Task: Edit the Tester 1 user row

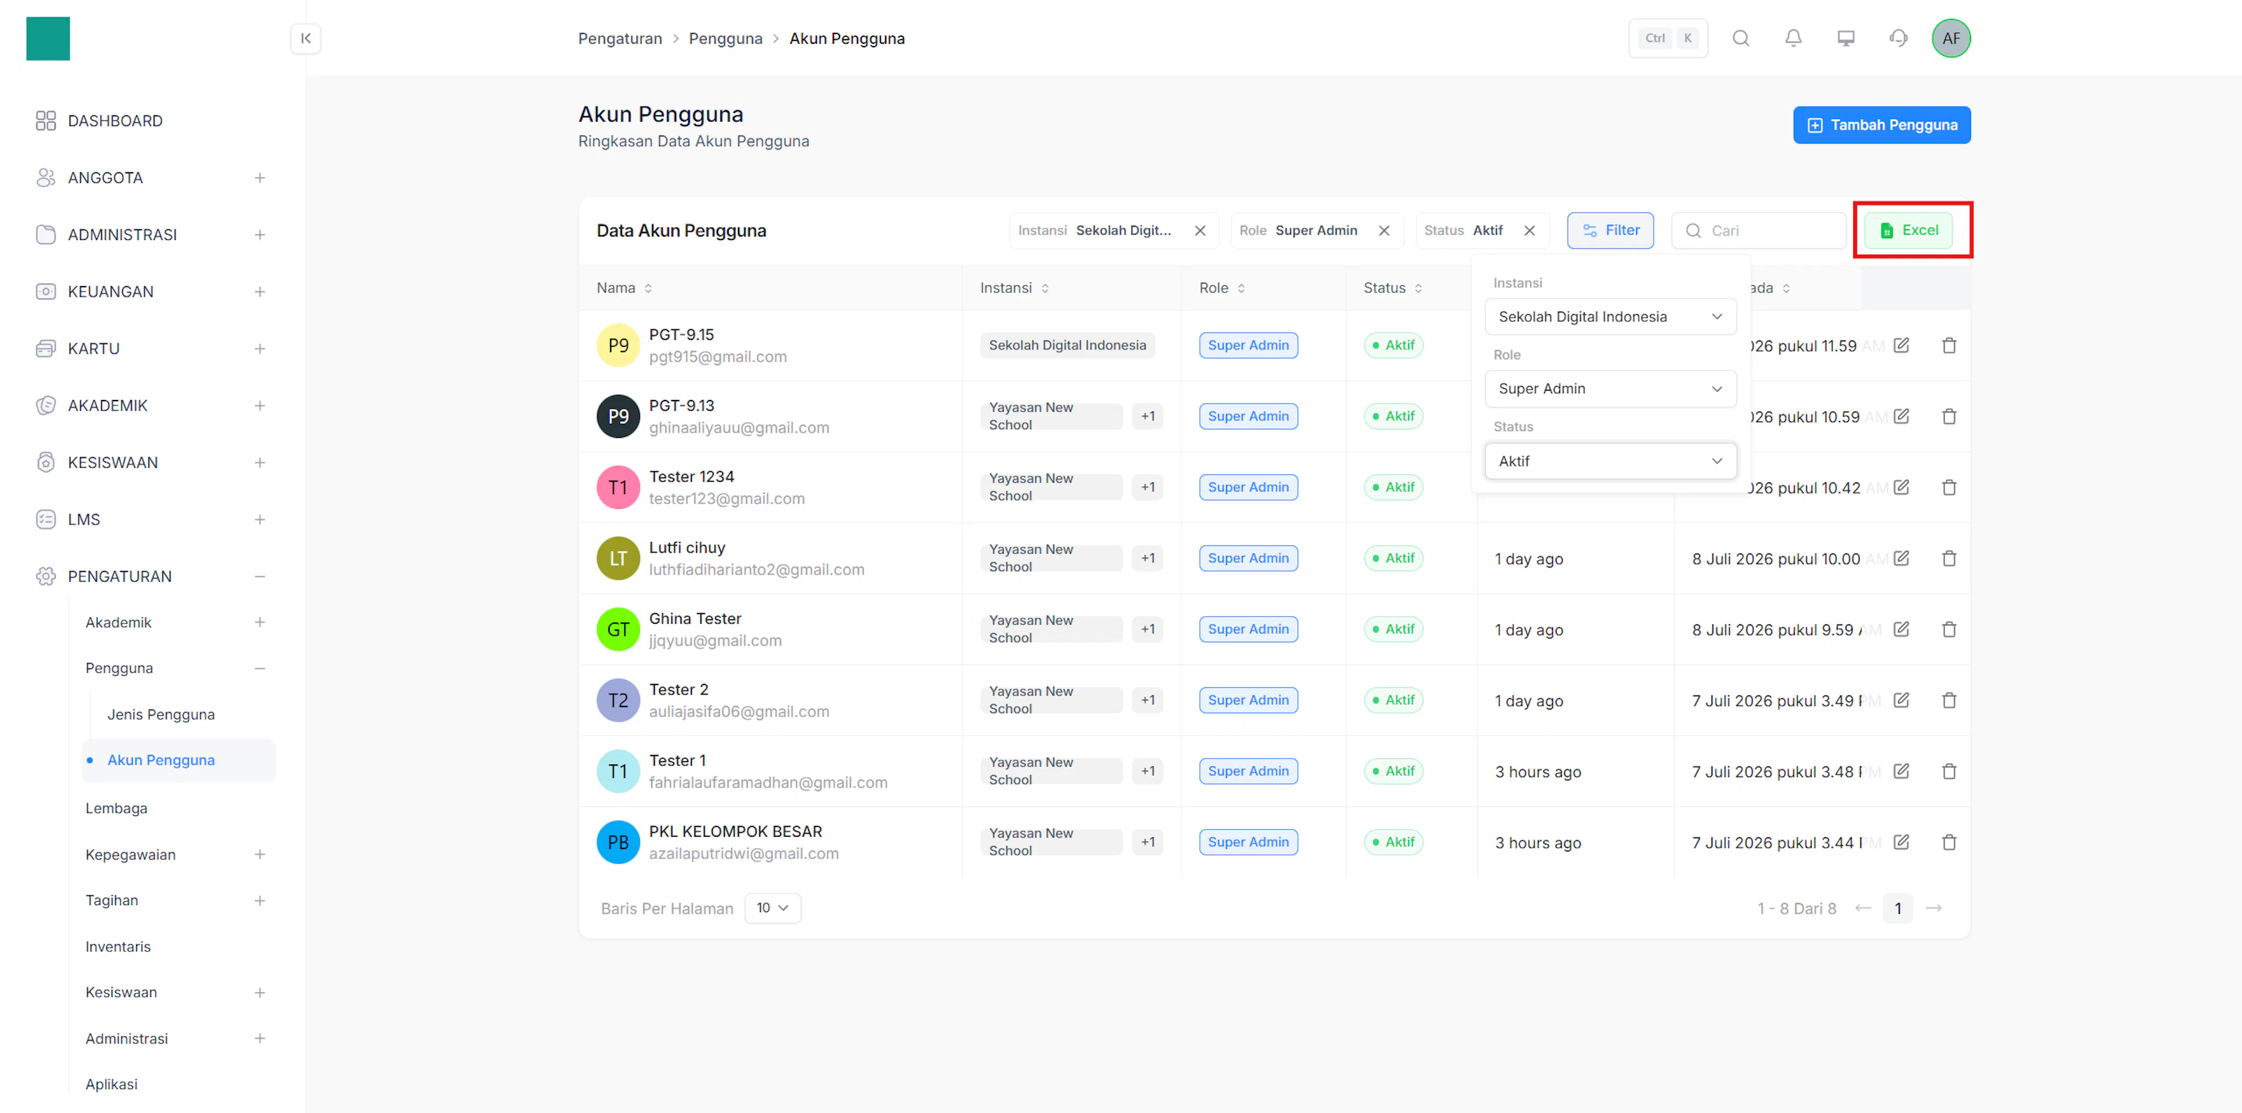Action: coord(1902,771)
